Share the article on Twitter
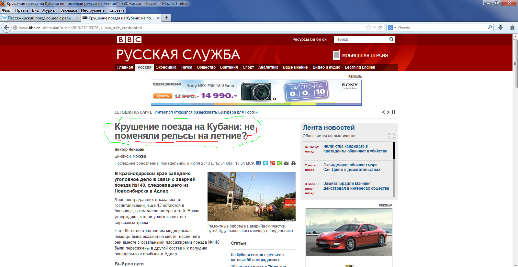The image size is (518, 267). 265,163
